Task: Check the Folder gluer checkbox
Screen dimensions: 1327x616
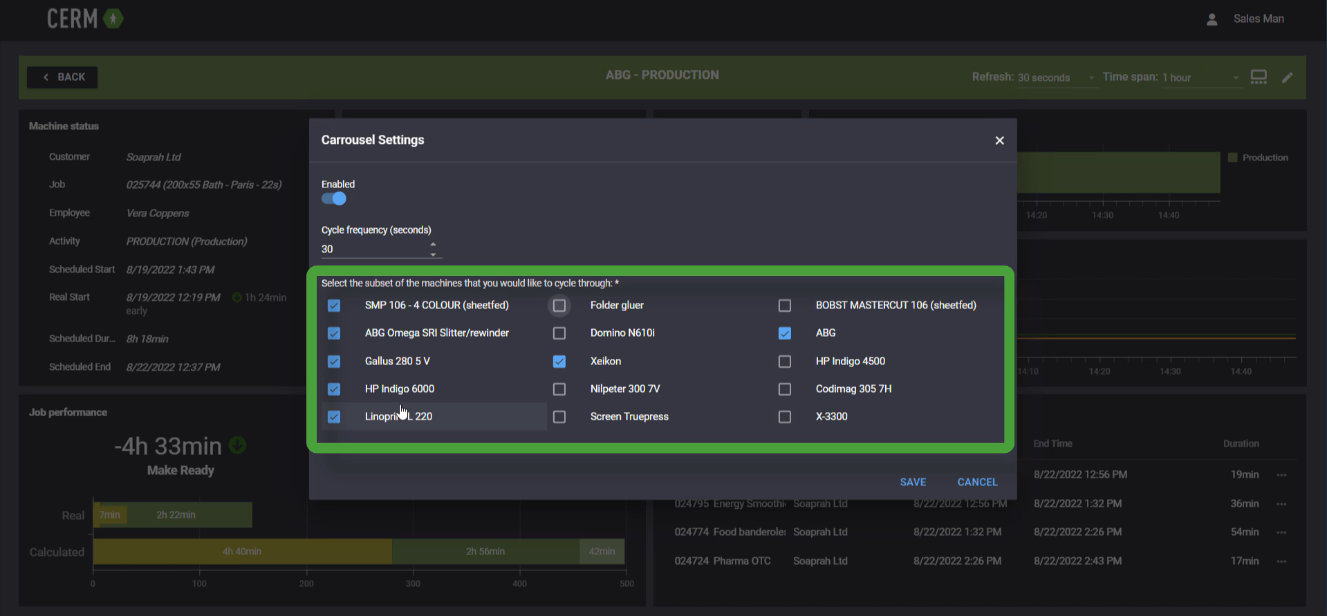Action: (x=559, y=306)
